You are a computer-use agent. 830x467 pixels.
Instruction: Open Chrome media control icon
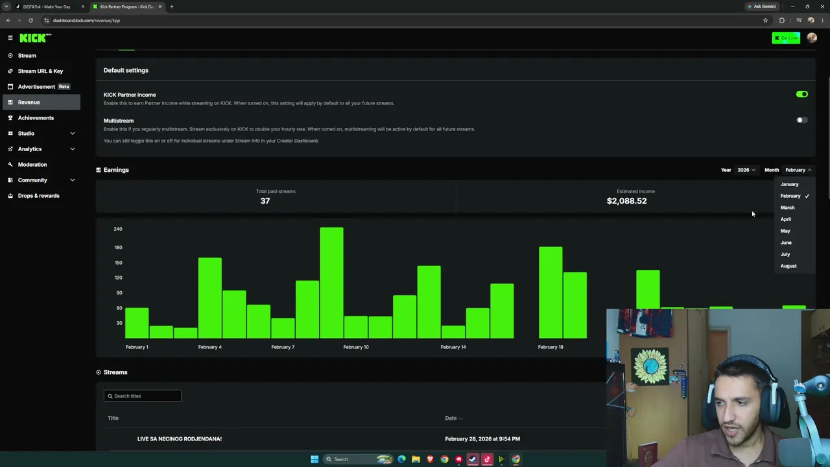click(800, 20)
